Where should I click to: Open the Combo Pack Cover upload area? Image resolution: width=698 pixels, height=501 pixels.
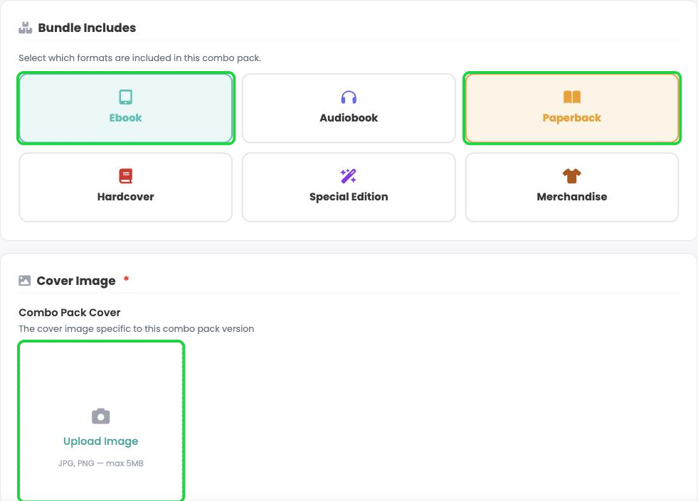(101, 421)
